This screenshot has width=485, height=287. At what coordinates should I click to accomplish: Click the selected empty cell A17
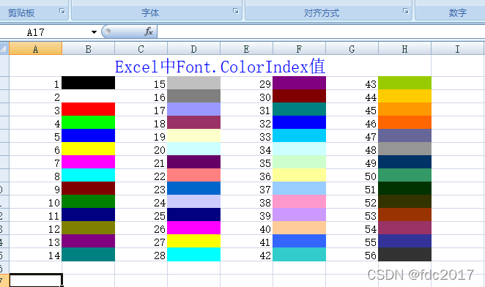[x=36, y=280]
